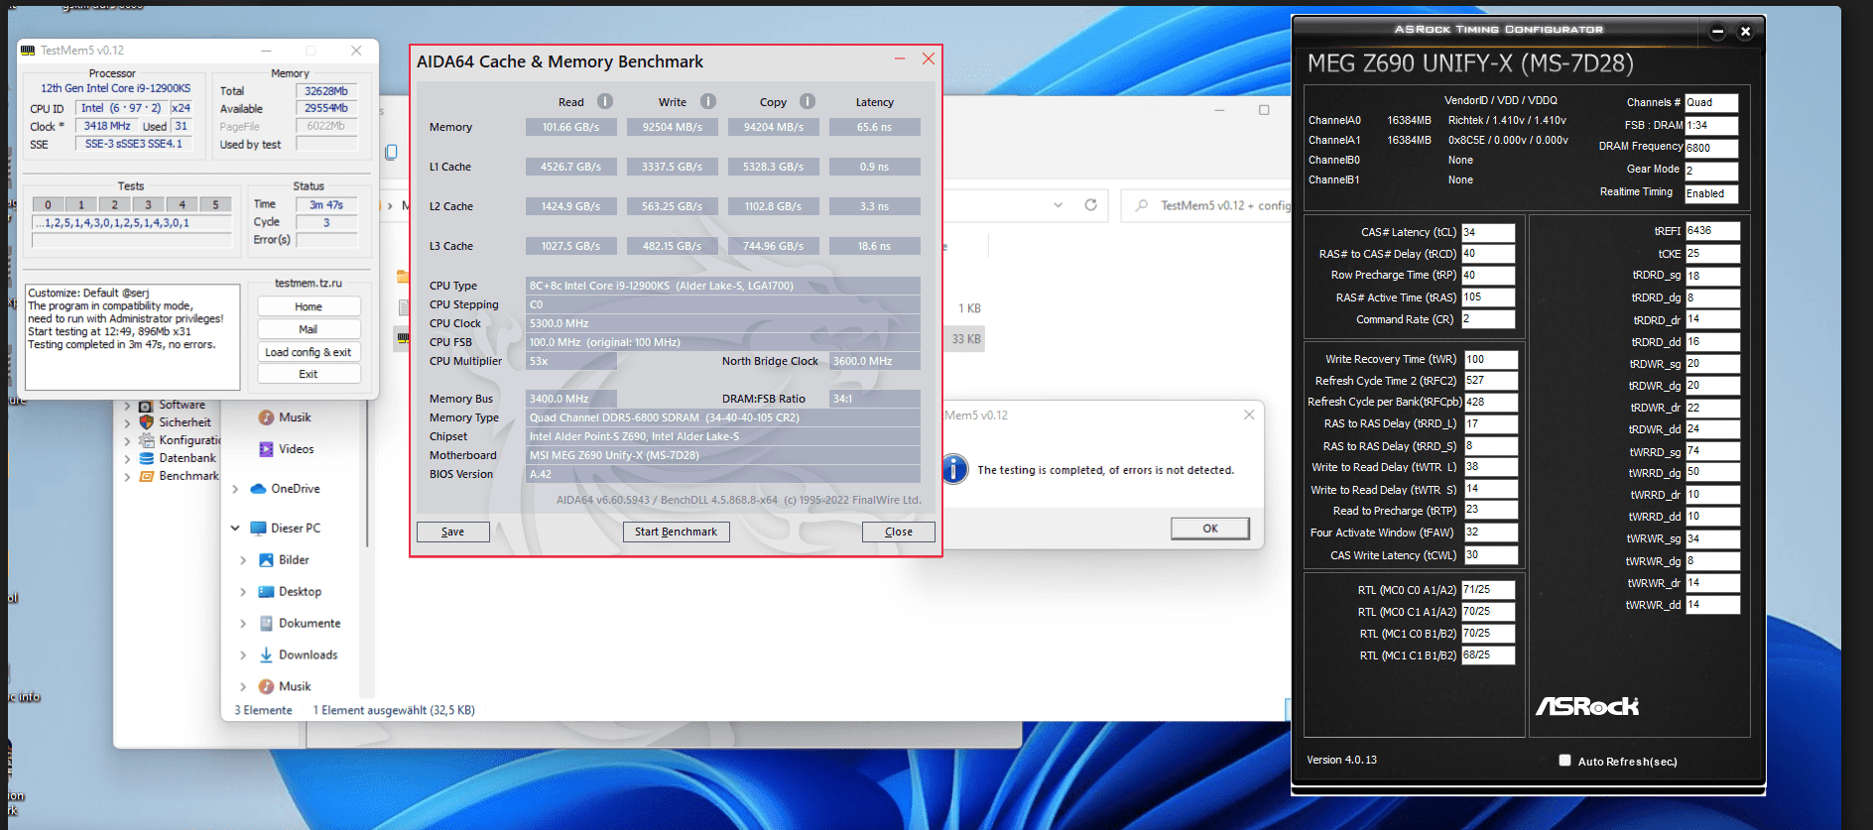Click the Downloads arrow icon
This screenshot has height=830, width=1873.
tap(266, 655)
